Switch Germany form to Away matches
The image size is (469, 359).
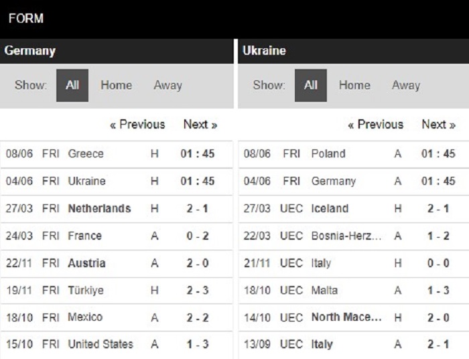coord(167,85)
